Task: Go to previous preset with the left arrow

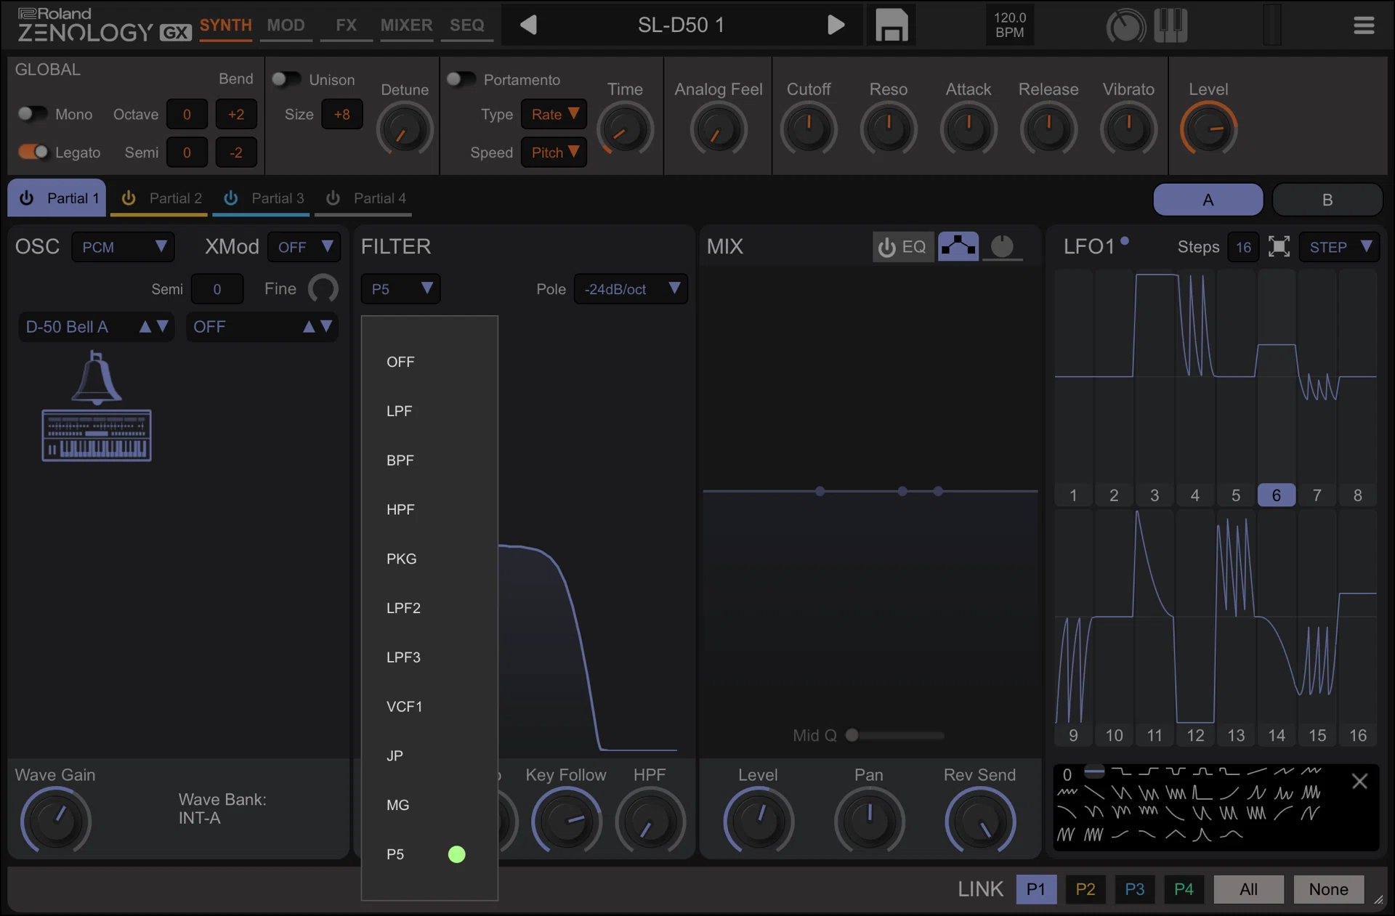Action: coord(528,25)
